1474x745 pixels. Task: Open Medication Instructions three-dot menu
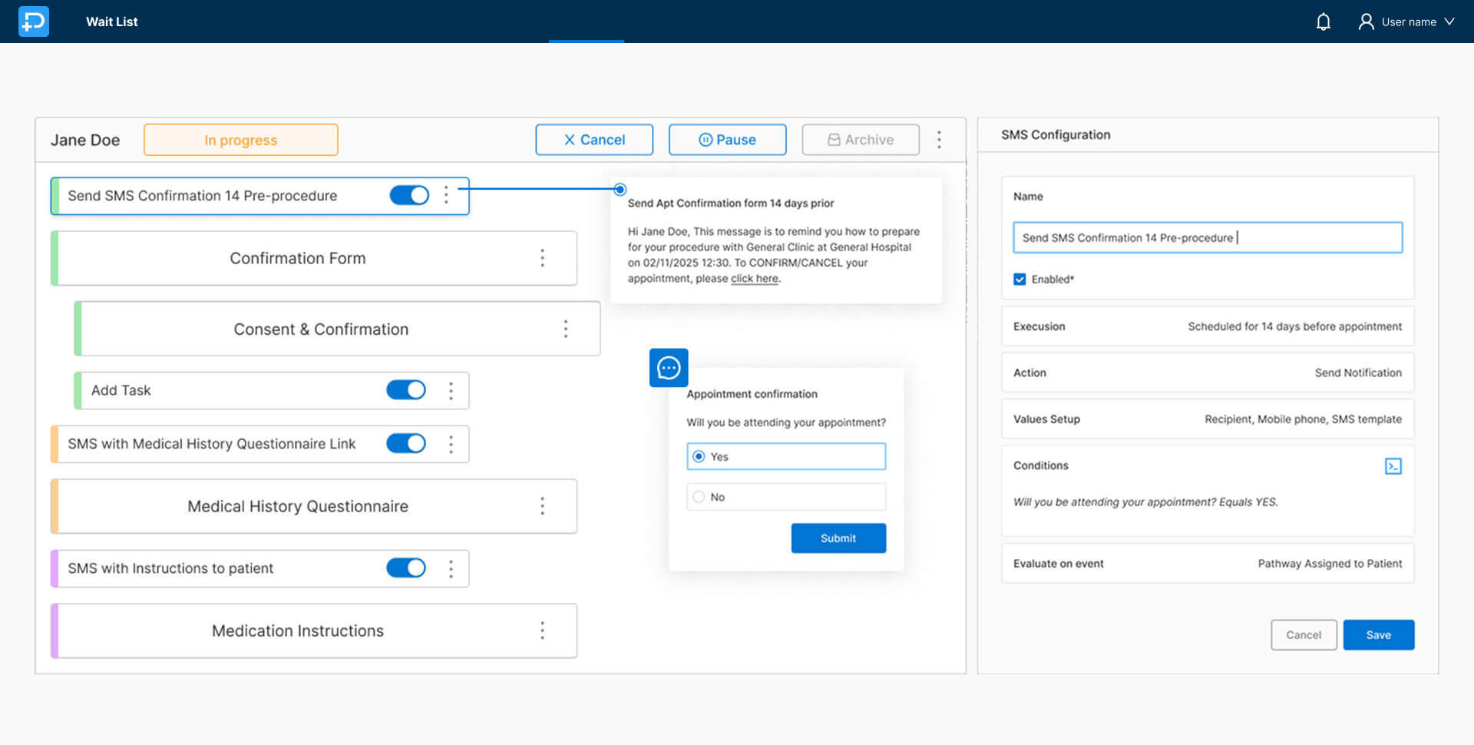point(542,631)
